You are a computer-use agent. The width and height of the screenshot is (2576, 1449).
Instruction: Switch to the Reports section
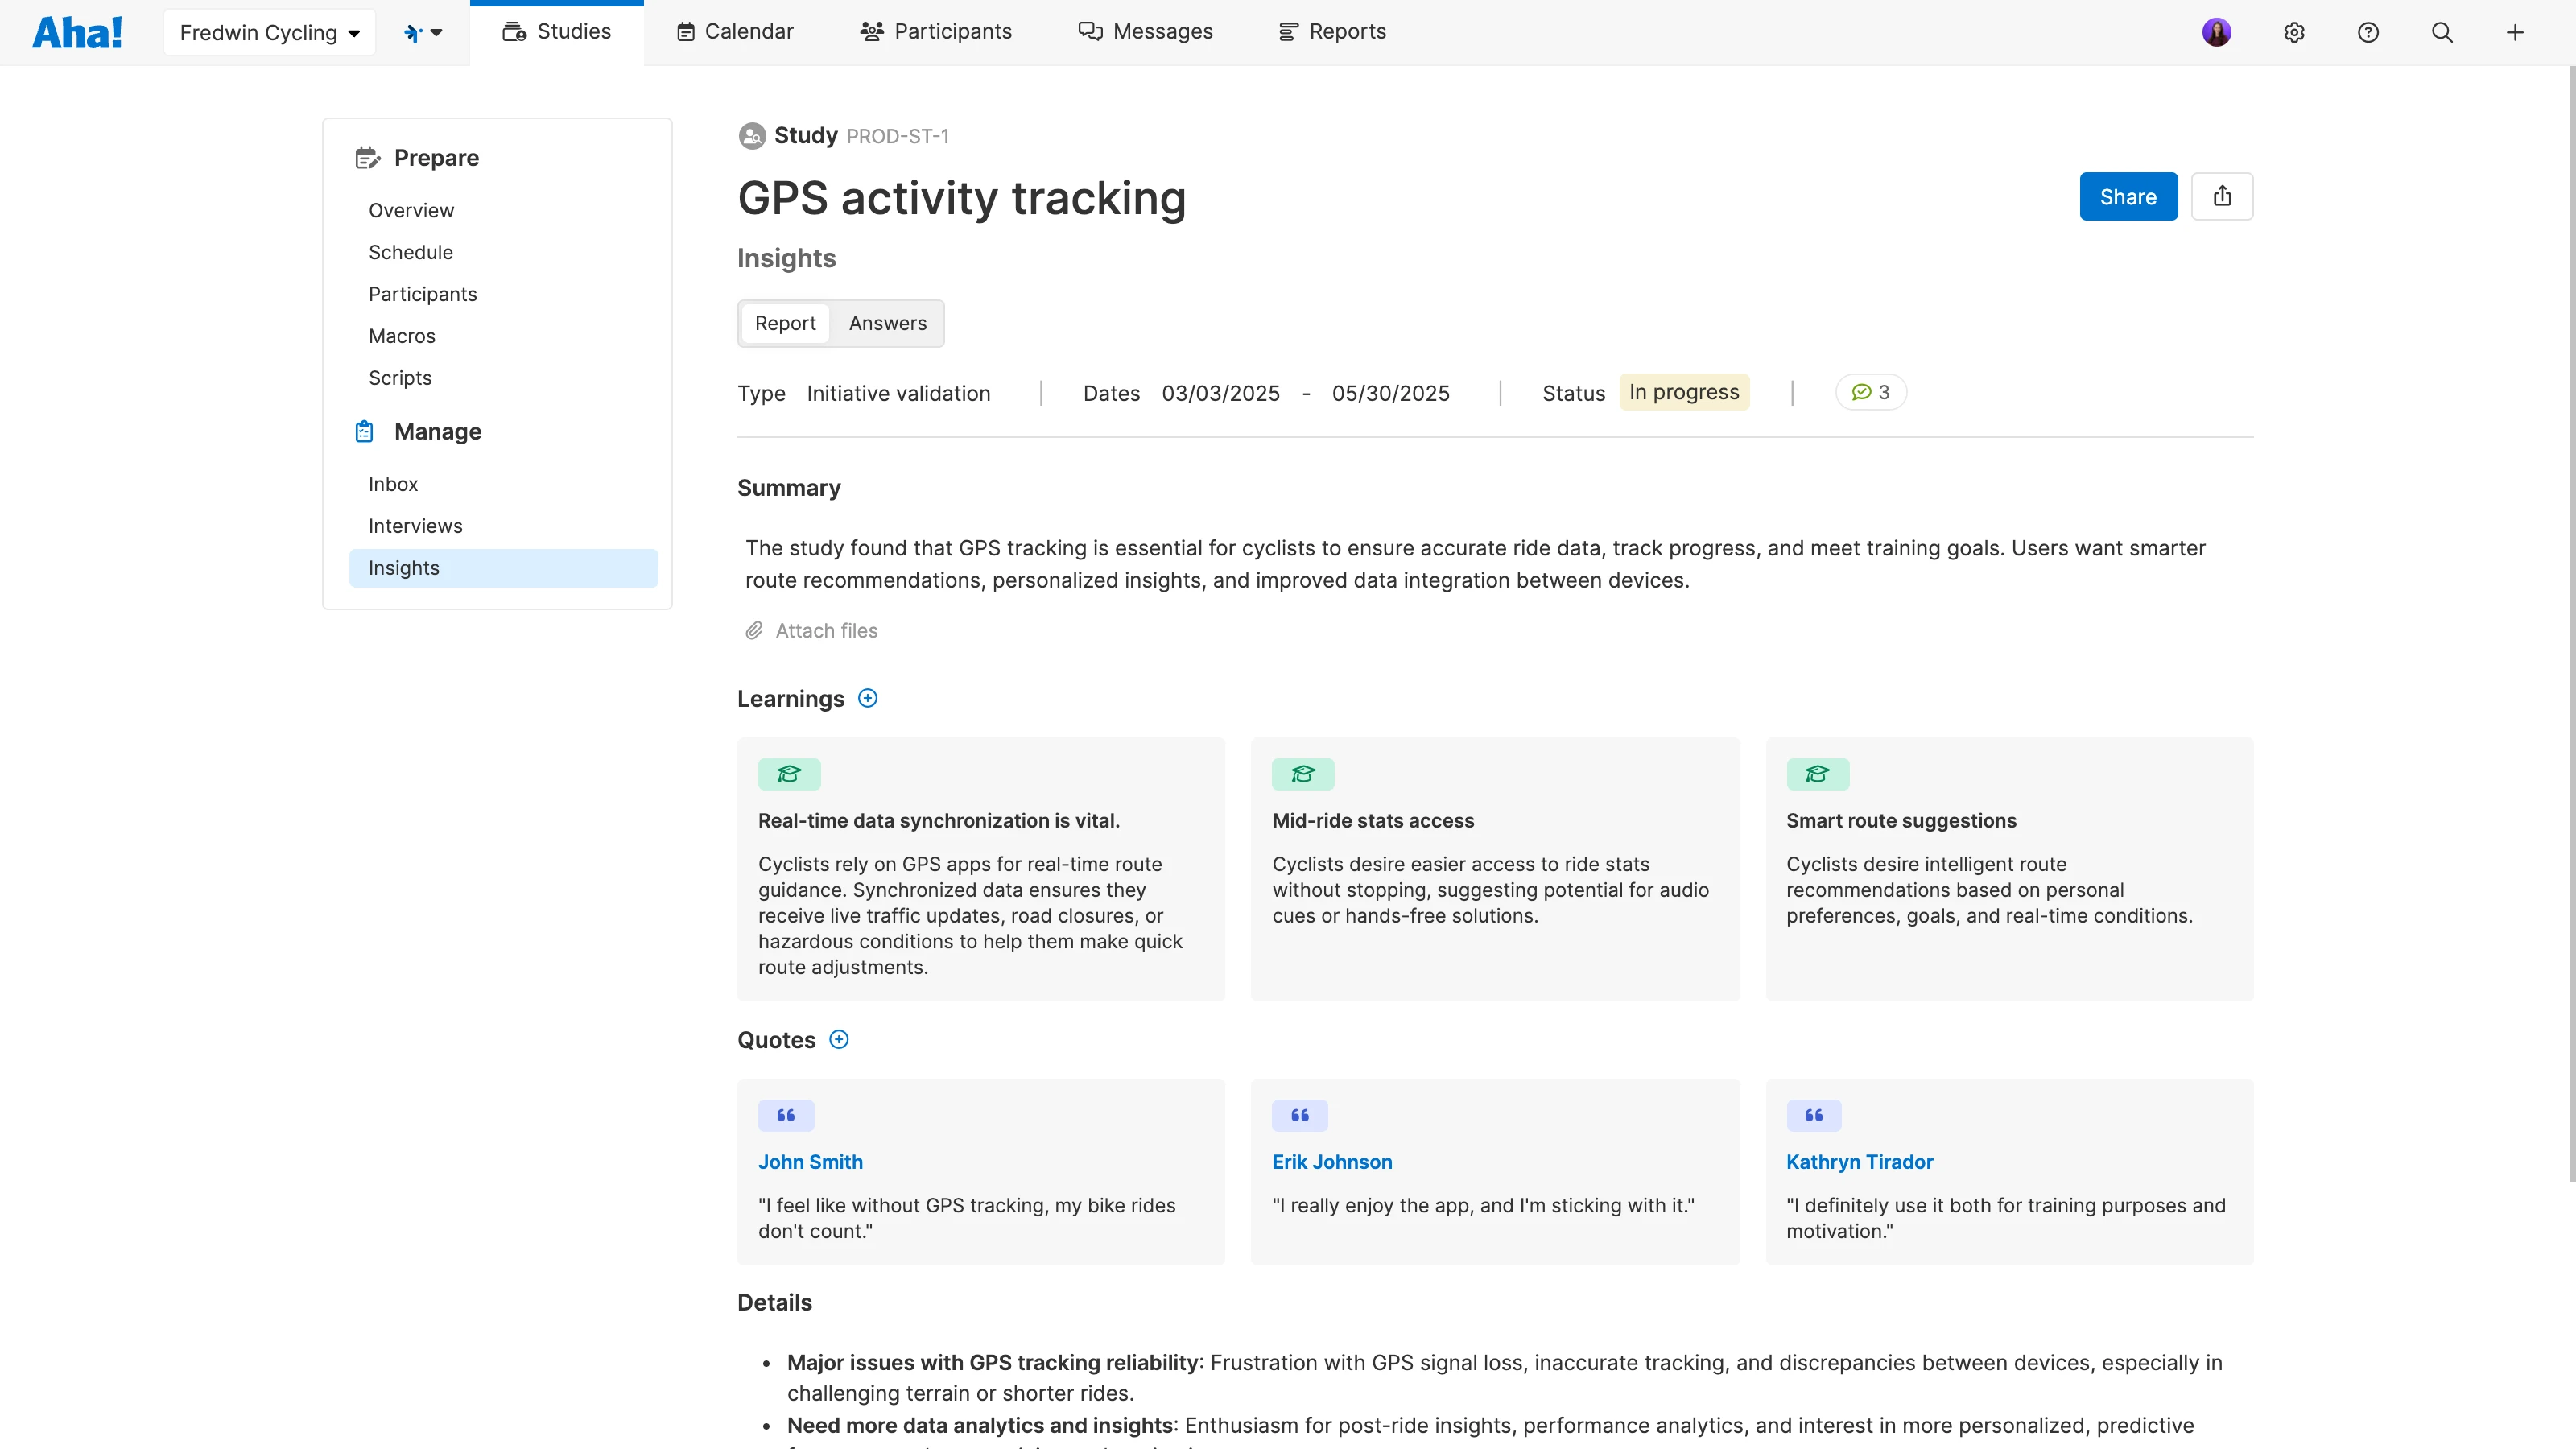(1332, 31)
